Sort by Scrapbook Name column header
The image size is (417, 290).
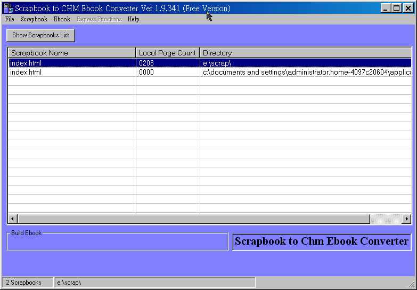(71, 53)
